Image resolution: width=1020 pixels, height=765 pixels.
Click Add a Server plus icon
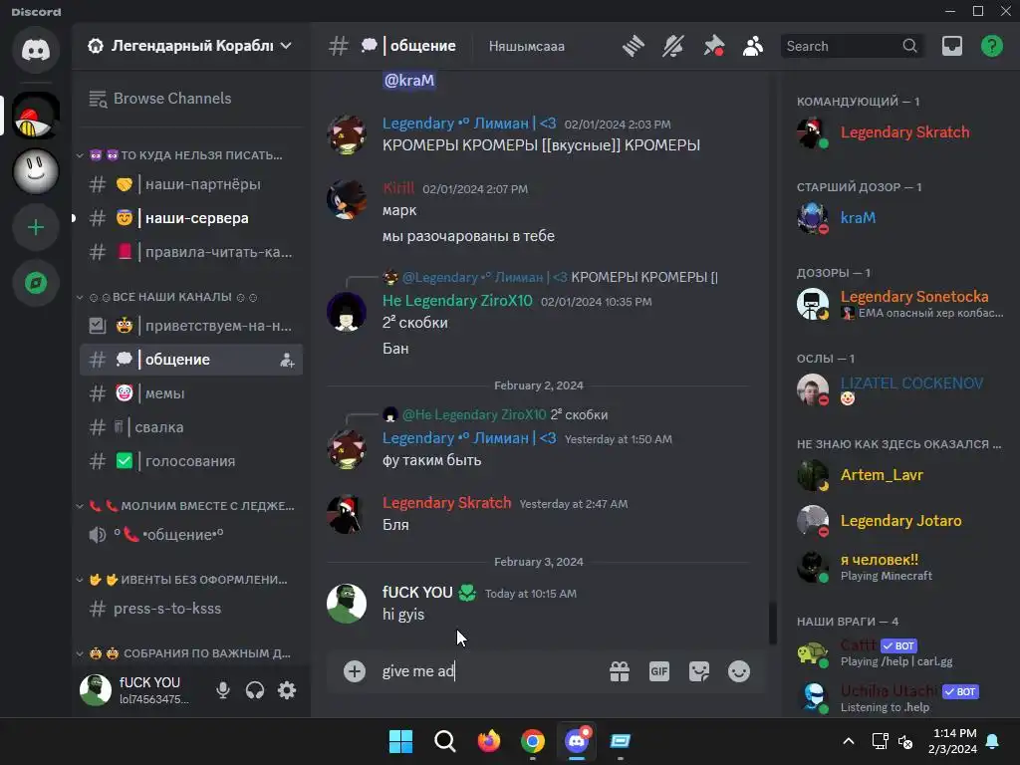pos(36,227)
